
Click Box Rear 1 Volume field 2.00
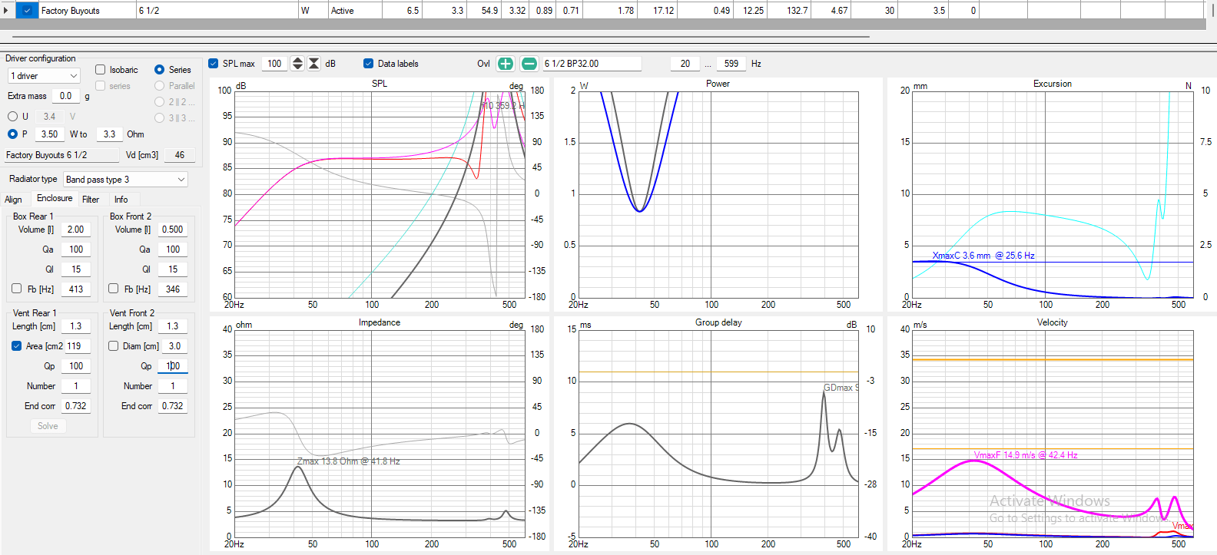click(76, 230)
